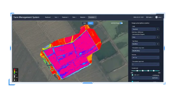
Task: Click the user avatar circle
Action: 156,17
